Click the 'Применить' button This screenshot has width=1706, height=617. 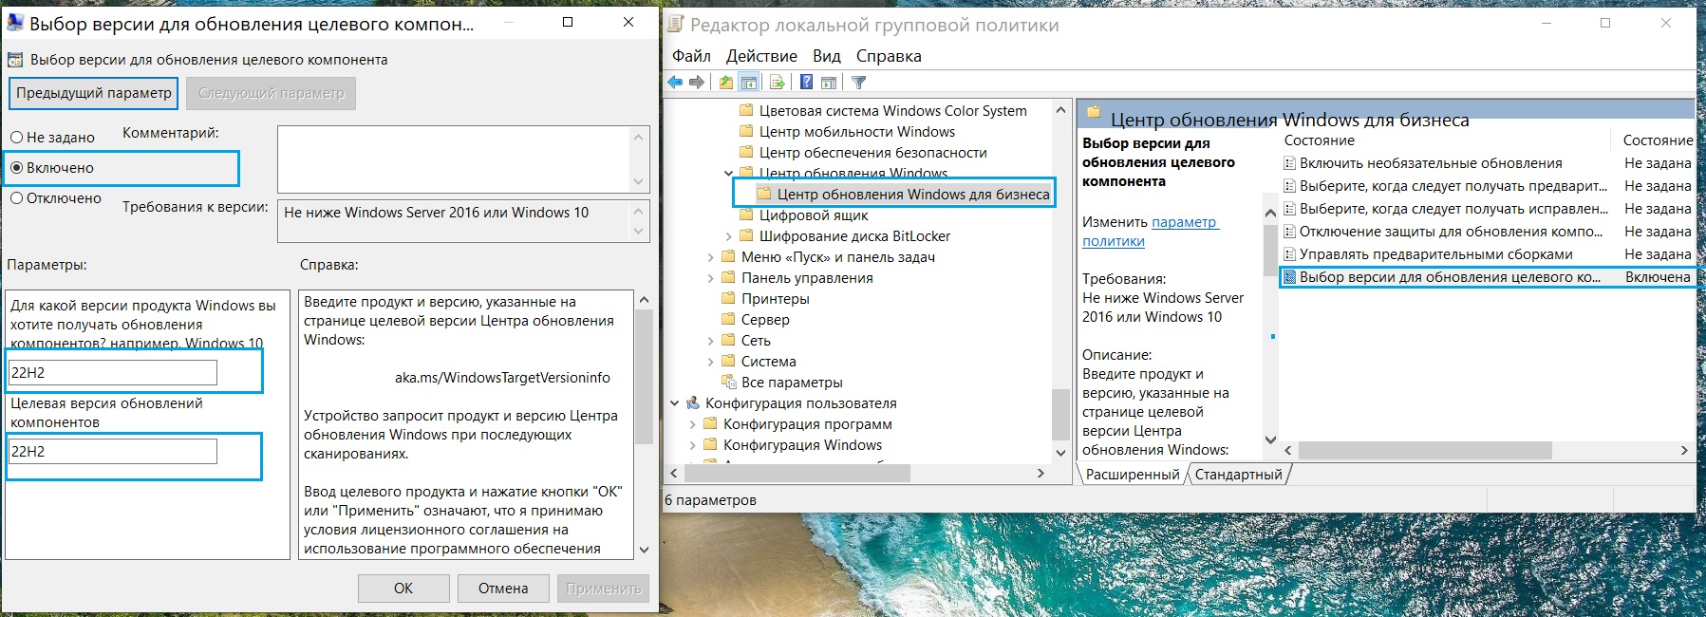pos(604,589)
